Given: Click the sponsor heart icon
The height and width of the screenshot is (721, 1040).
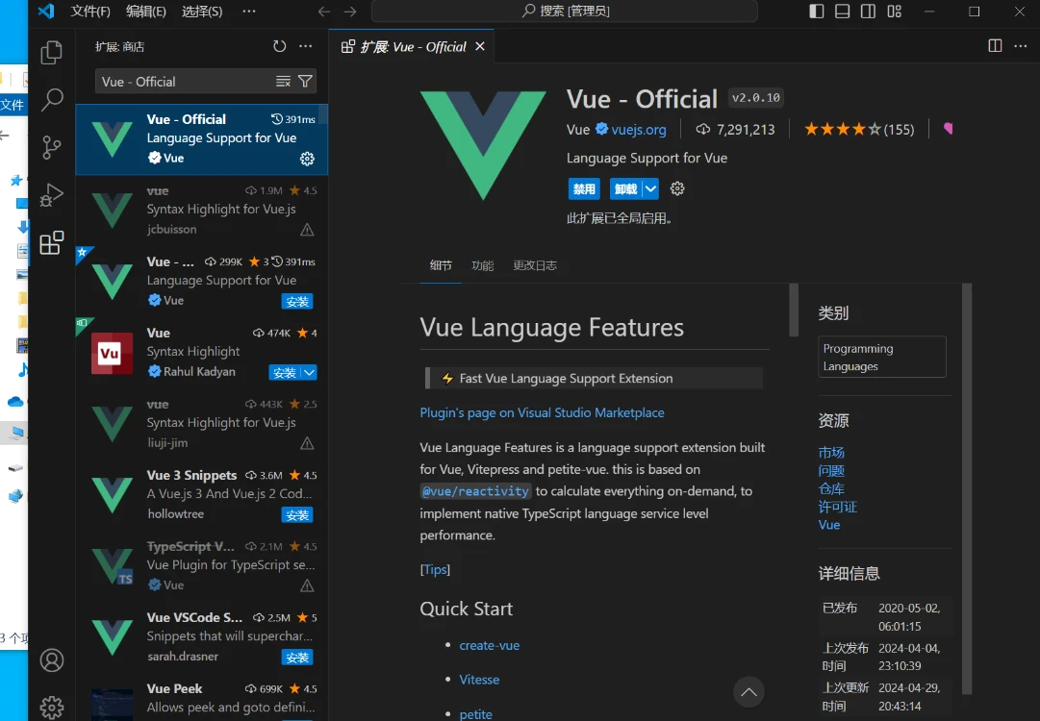Looking at the screenshot, I should [949, 129].
